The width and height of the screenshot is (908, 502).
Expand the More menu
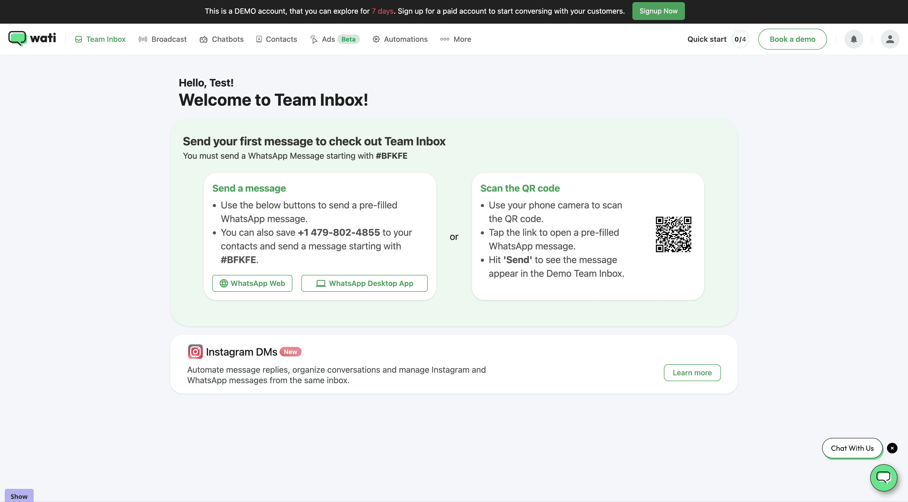click(x=455, y=39)
